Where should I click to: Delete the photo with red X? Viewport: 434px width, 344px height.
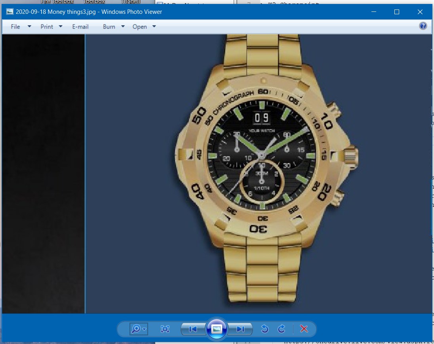pos(304,329)
